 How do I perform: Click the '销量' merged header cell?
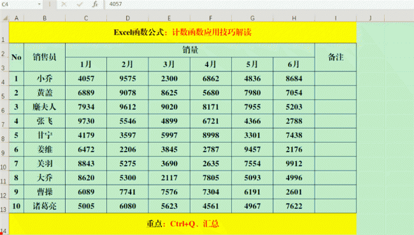pyautogui.click(x=190, y=50)
